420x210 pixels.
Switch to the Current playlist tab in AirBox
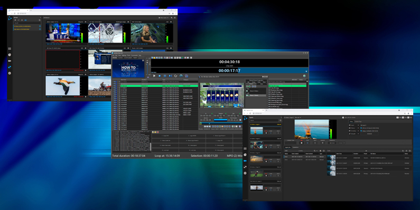[x=128, y=58]
